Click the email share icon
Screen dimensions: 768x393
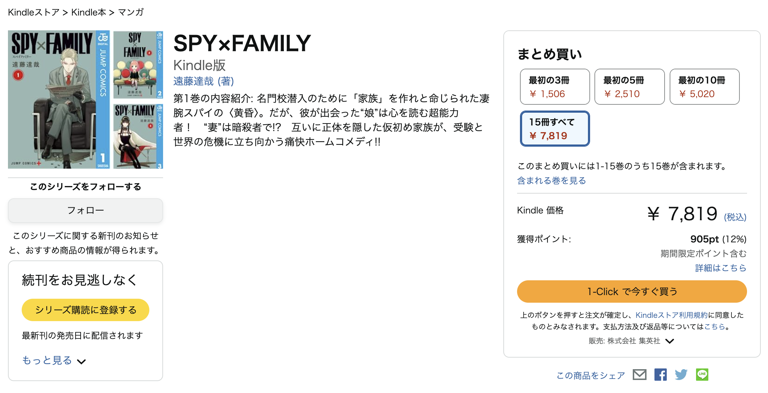click(639, 375)
